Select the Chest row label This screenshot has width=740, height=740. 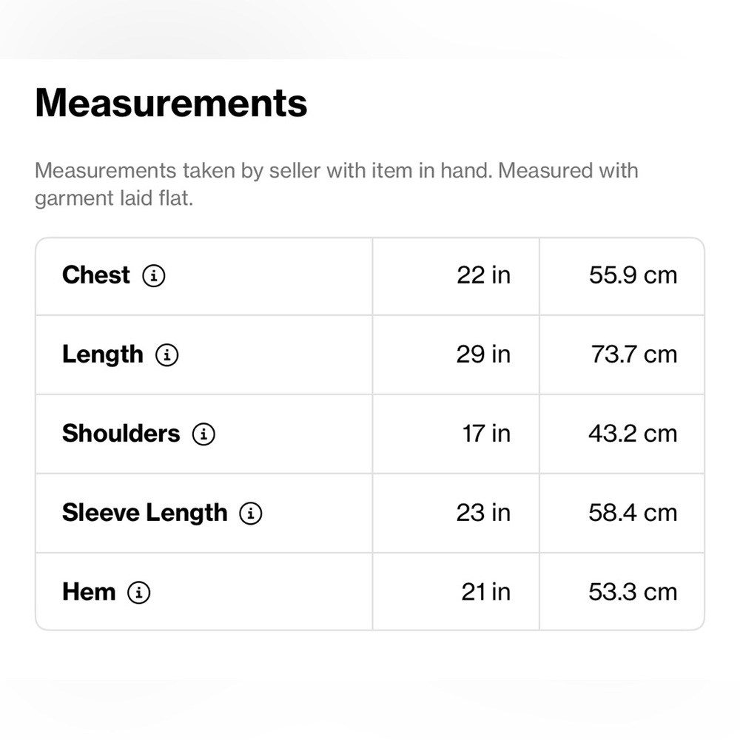[96, 275]
